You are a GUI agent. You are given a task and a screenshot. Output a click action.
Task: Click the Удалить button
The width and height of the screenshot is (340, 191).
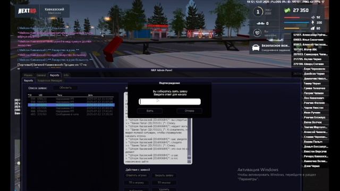164,189
